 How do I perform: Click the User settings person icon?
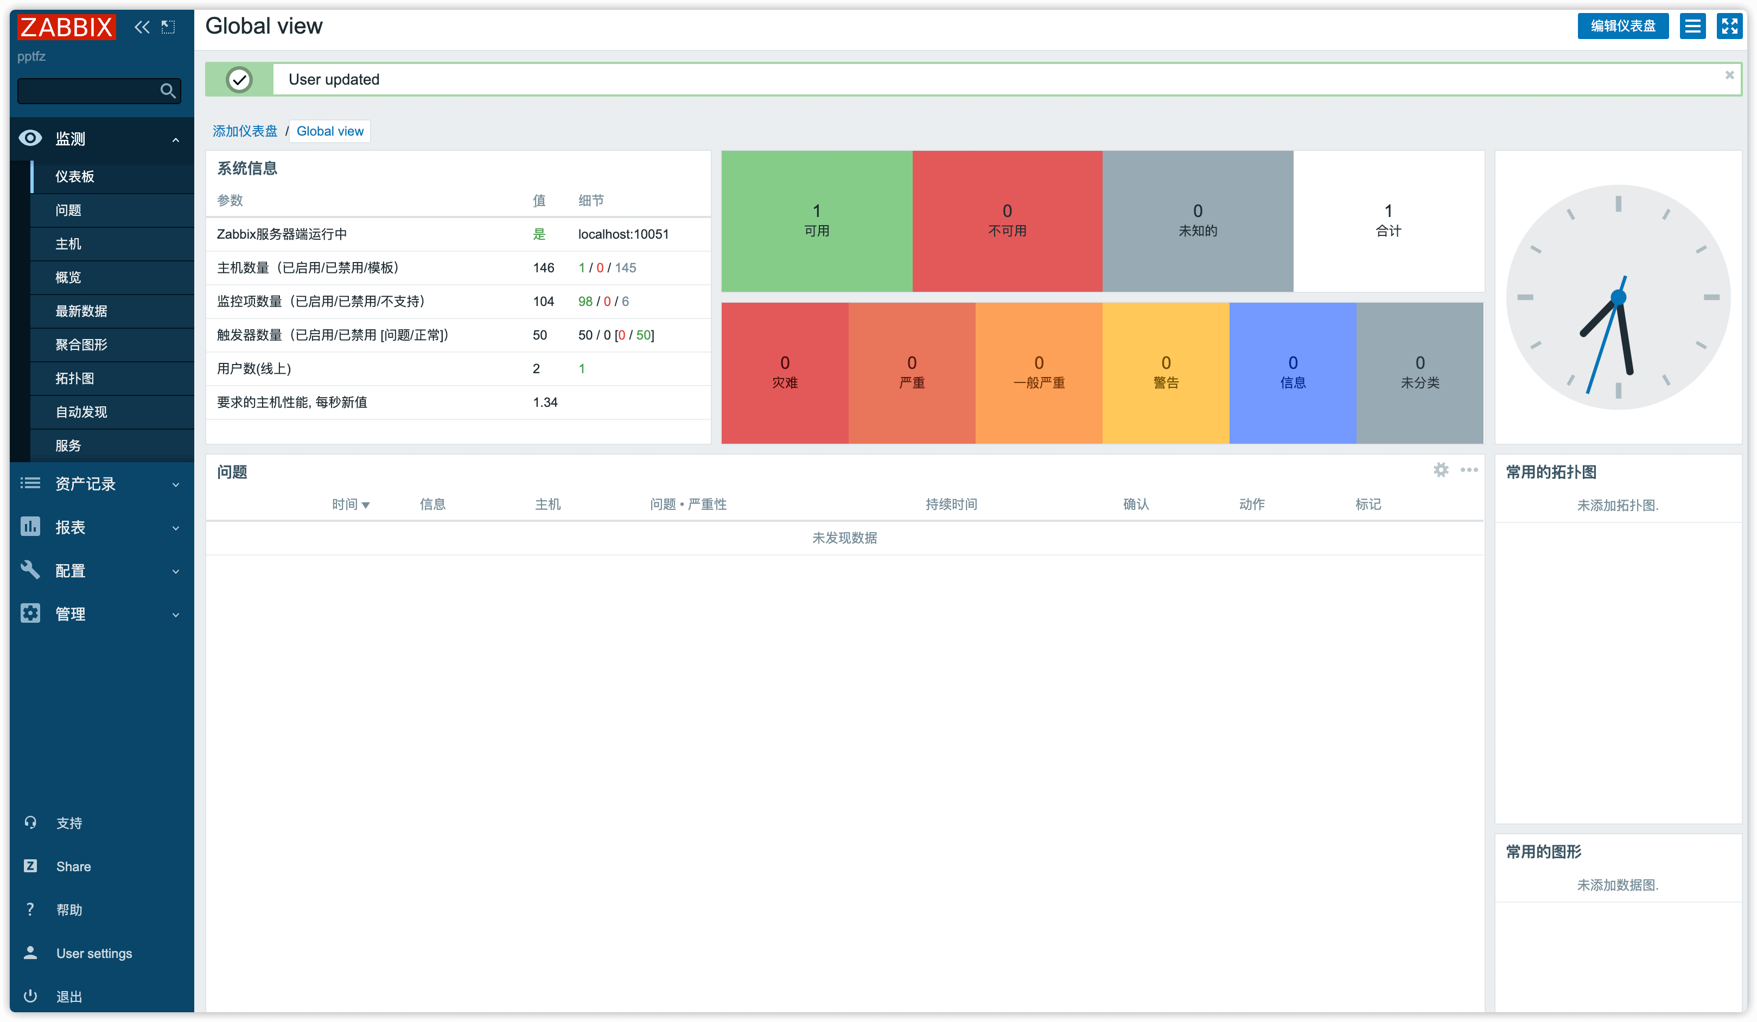point(30,952)
